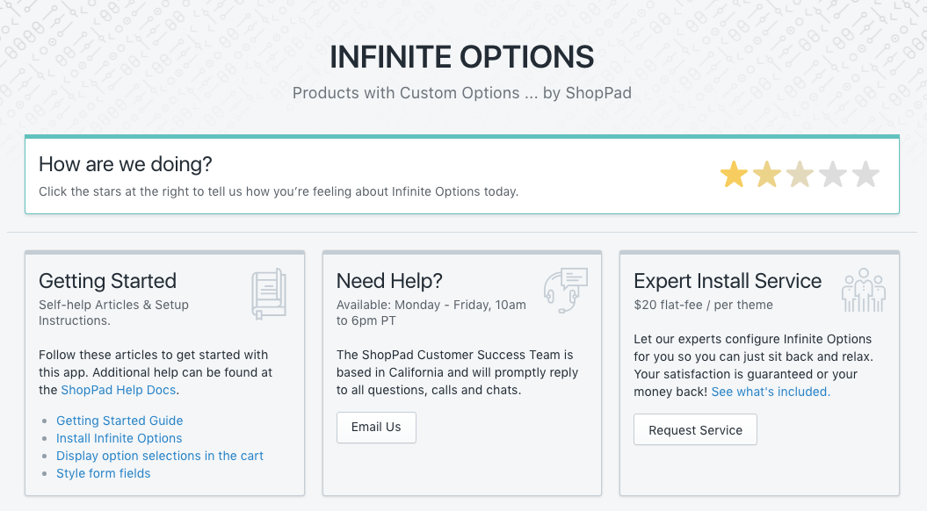Click the Email Us button
This screenshot has height=511, width=927.
tap(376, 427)
